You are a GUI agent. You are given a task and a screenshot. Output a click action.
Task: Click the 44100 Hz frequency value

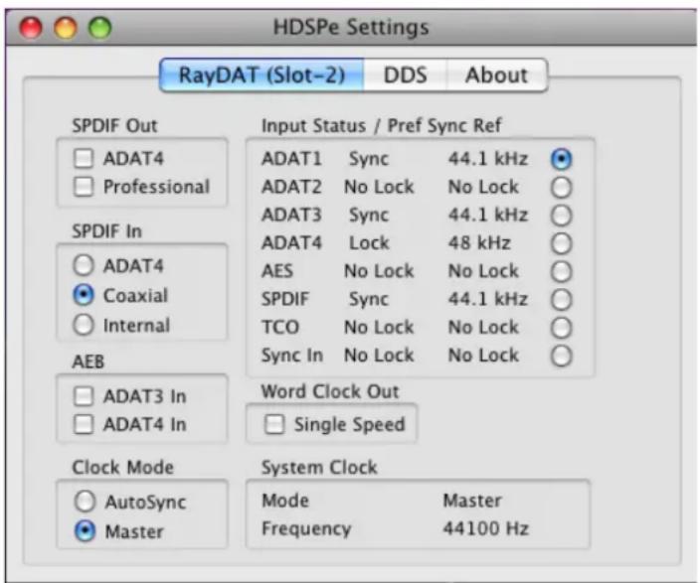click(x=485, y=528)
